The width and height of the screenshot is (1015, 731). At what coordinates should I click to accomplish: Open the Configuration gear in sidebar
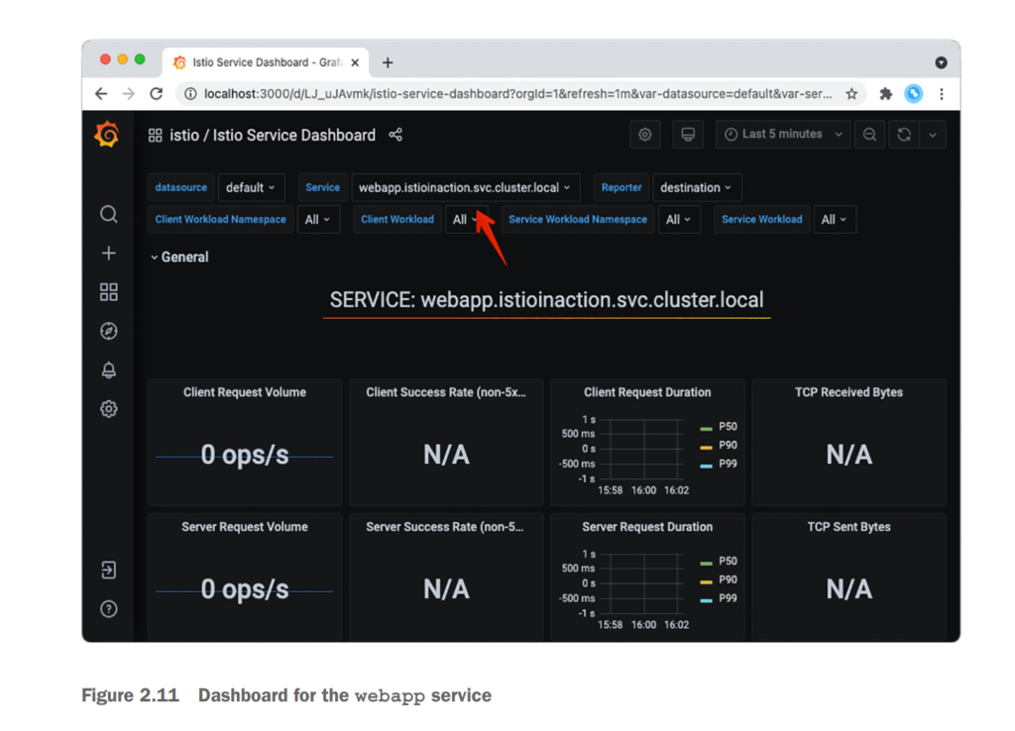[109, 409]
